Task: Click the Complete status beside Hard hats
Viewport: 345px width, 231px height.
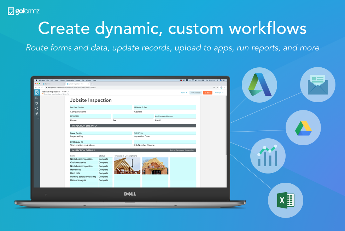Action: (x=104, y=173)
